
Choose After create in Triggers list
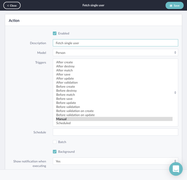click(x=64, y=62)
